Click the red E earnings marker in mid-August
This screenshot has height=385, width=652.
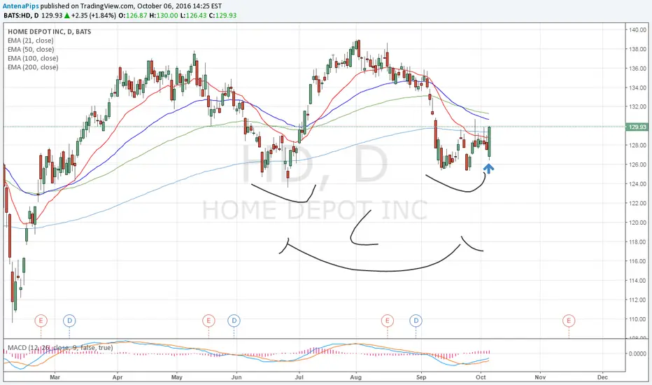tap(388, 321)
